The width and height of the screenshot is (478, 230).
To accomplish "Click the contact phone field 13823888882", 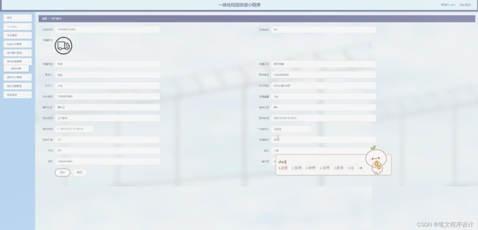I will pyautogui.click(x=323, y=75).
